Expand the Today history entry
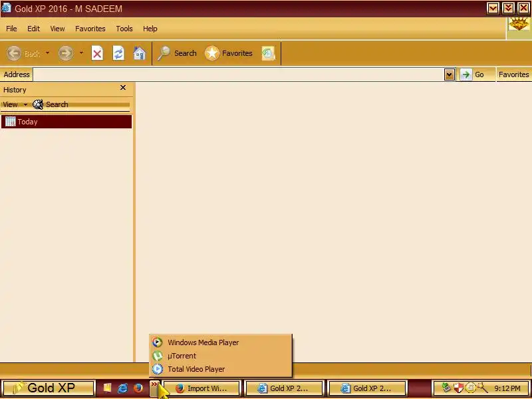Image resolution: width=532 pixels, height=399 pixels. coord(66,122)
